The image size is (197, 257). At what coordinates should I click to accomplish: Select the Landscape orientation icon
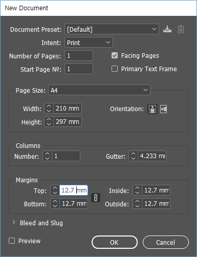[x=163, y=109]
